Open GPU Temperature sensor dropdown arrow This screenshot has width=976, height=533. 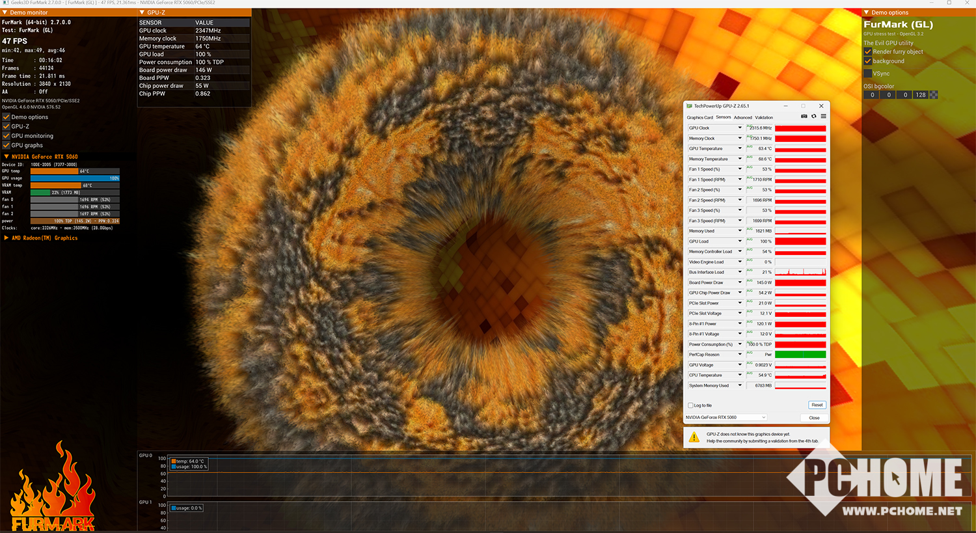coord(740,148)
